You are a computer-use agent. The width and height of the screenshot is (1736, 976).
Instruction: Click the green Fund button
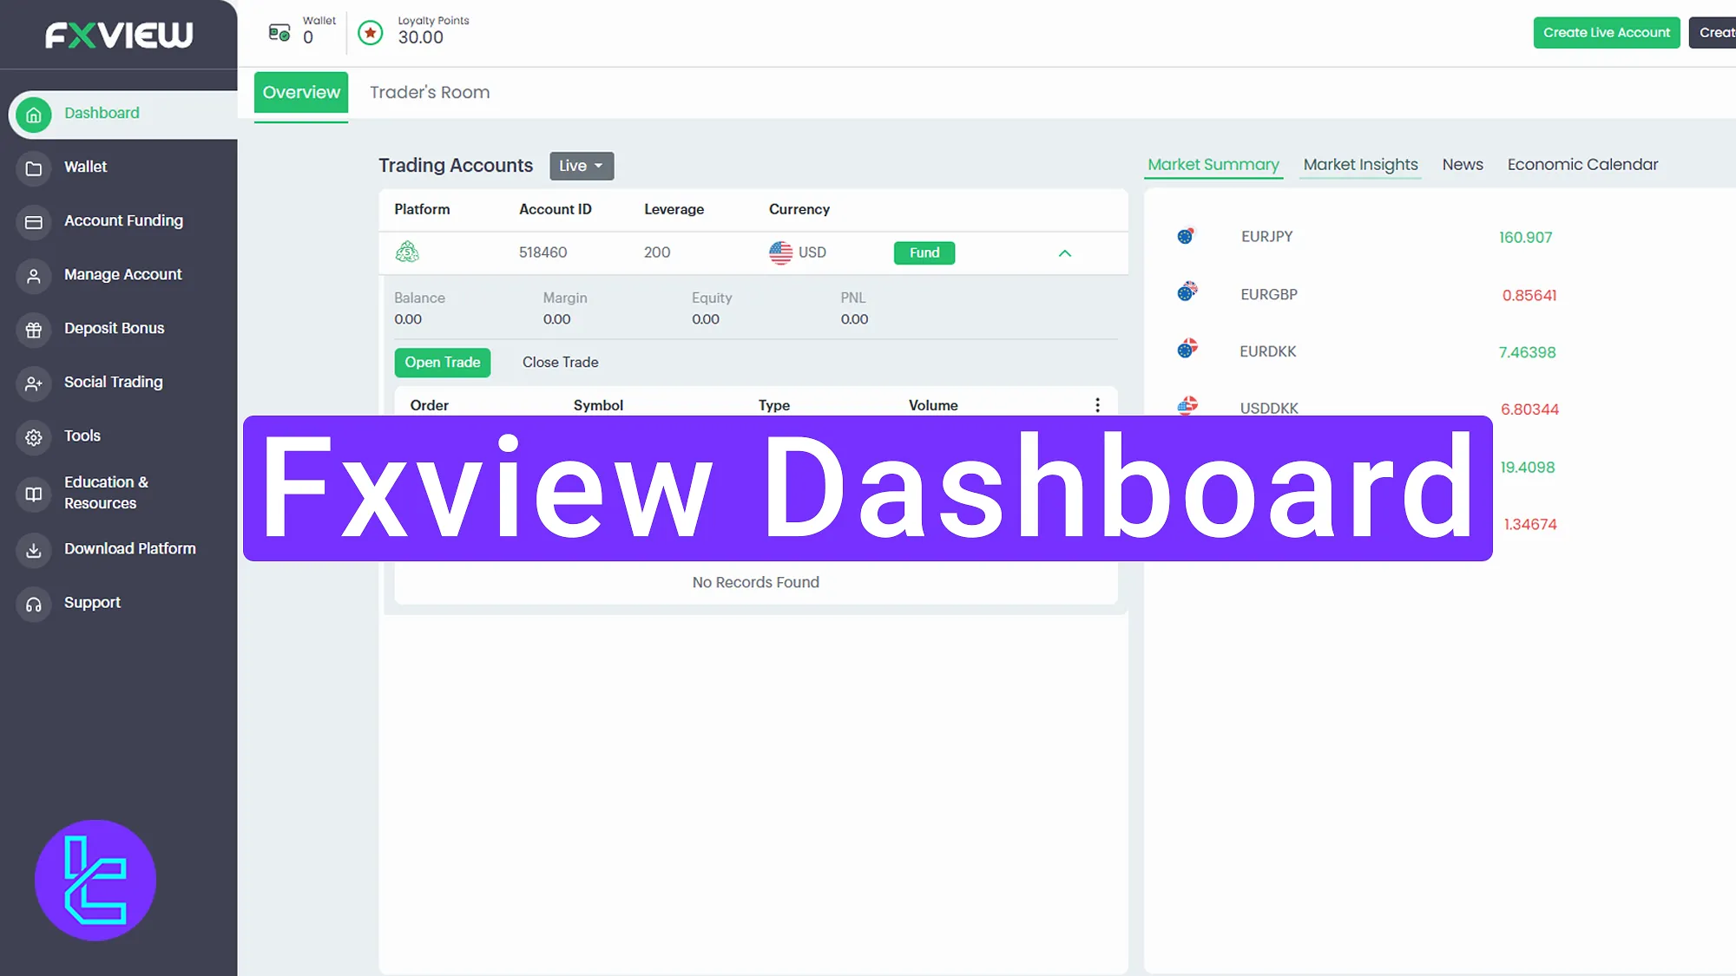point(924,252)
